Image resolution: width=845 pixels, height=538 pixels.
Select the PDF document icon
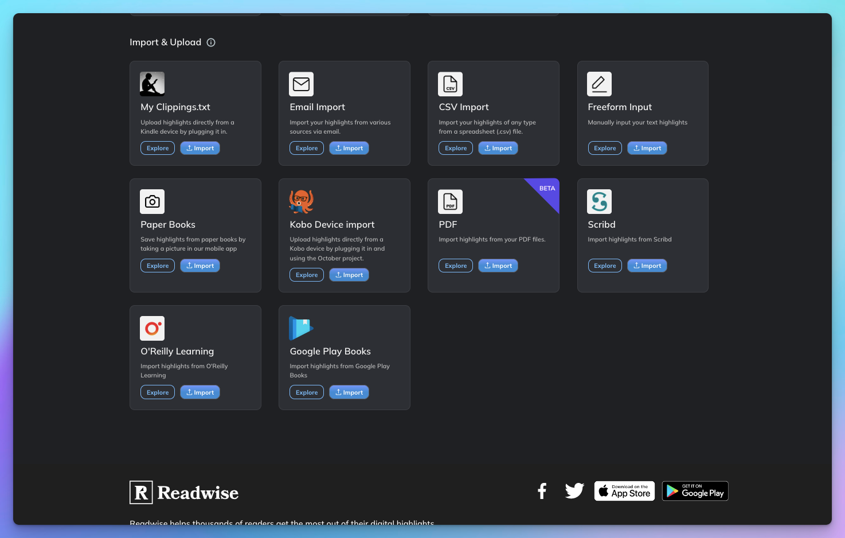pos(450,201)
